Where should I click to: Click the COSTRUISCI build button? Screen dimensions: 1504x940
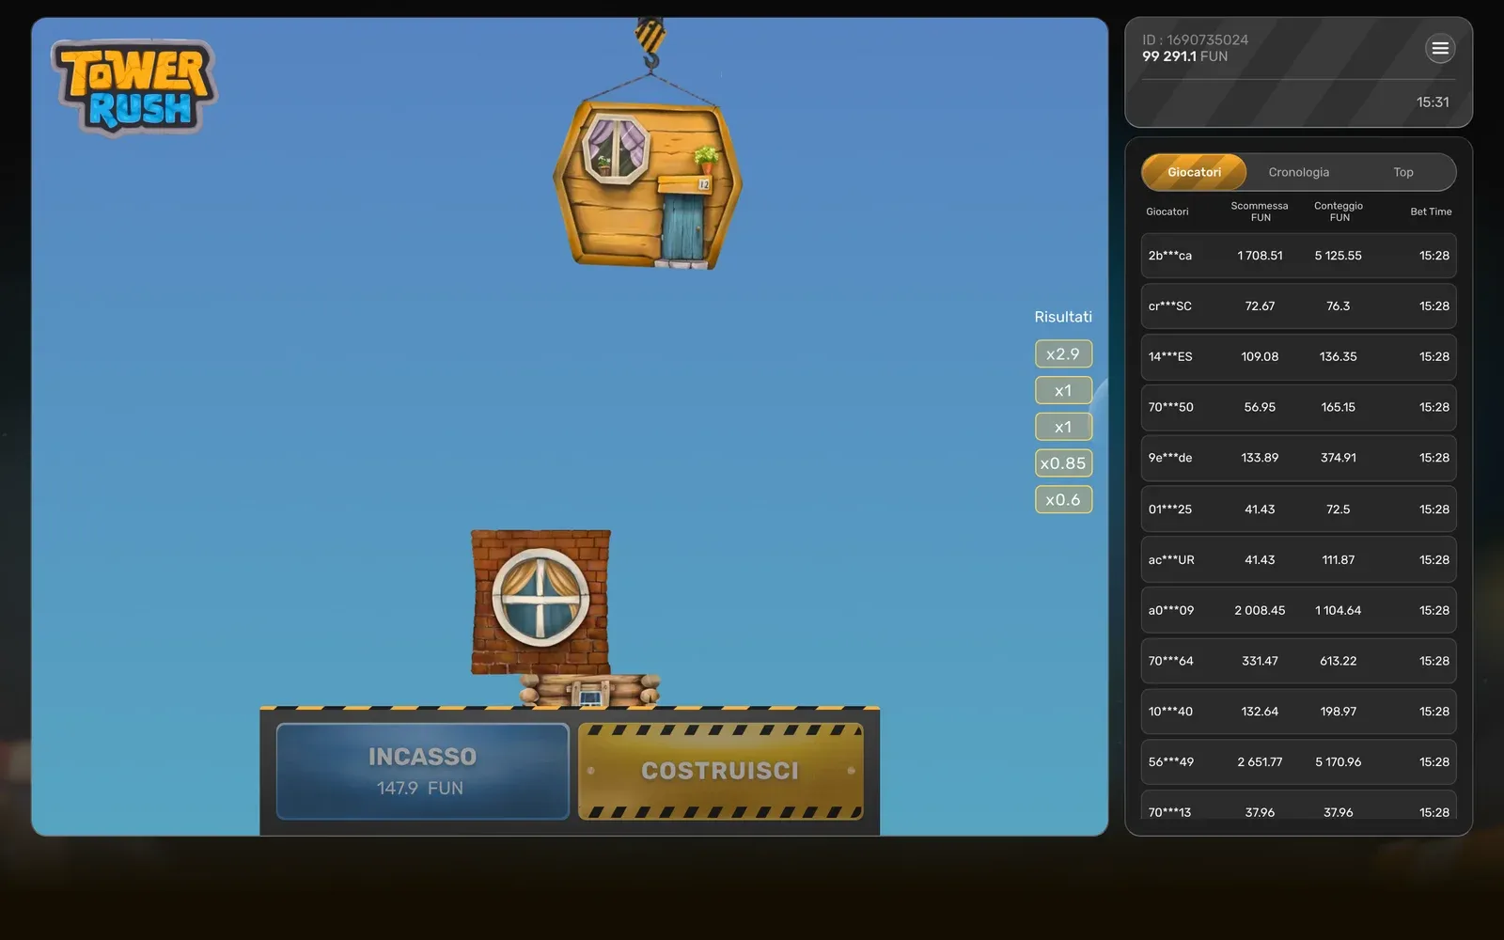(x=720, y=771)
